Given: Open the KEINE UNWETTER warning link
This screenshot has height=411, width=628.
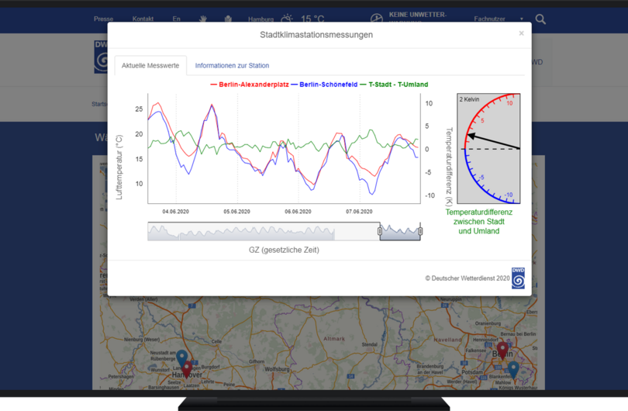Looking at the screenshot, I should [417, 18].
